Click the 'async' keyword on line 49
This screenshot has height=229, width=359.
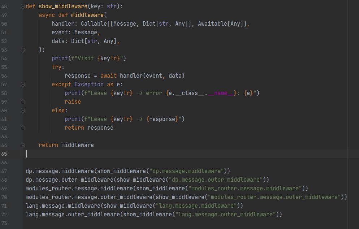click(x=47, y=15)
